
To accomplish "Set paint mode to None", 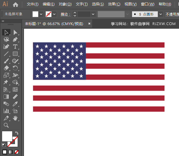I will pos(16,152).
